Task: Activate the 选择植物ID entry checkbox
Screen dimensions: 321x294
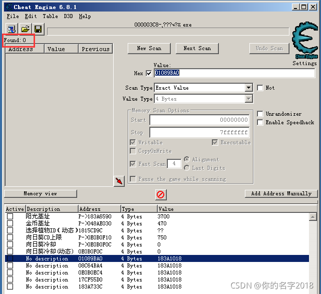Action: pyautogui.click(x=10, y=230)
